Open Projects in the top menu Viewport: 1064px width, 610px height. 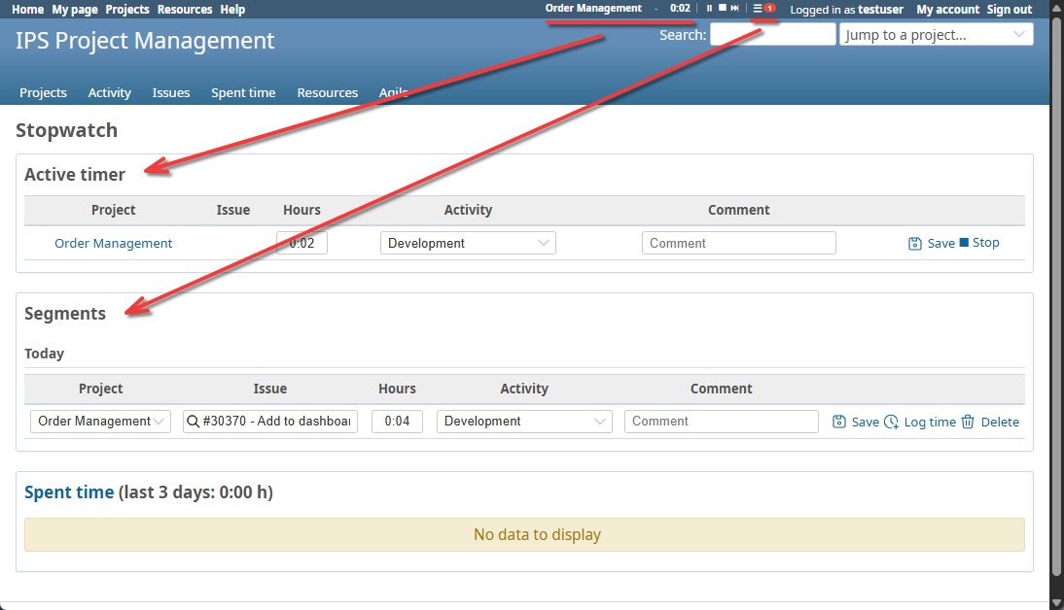(x=126, y=10)
